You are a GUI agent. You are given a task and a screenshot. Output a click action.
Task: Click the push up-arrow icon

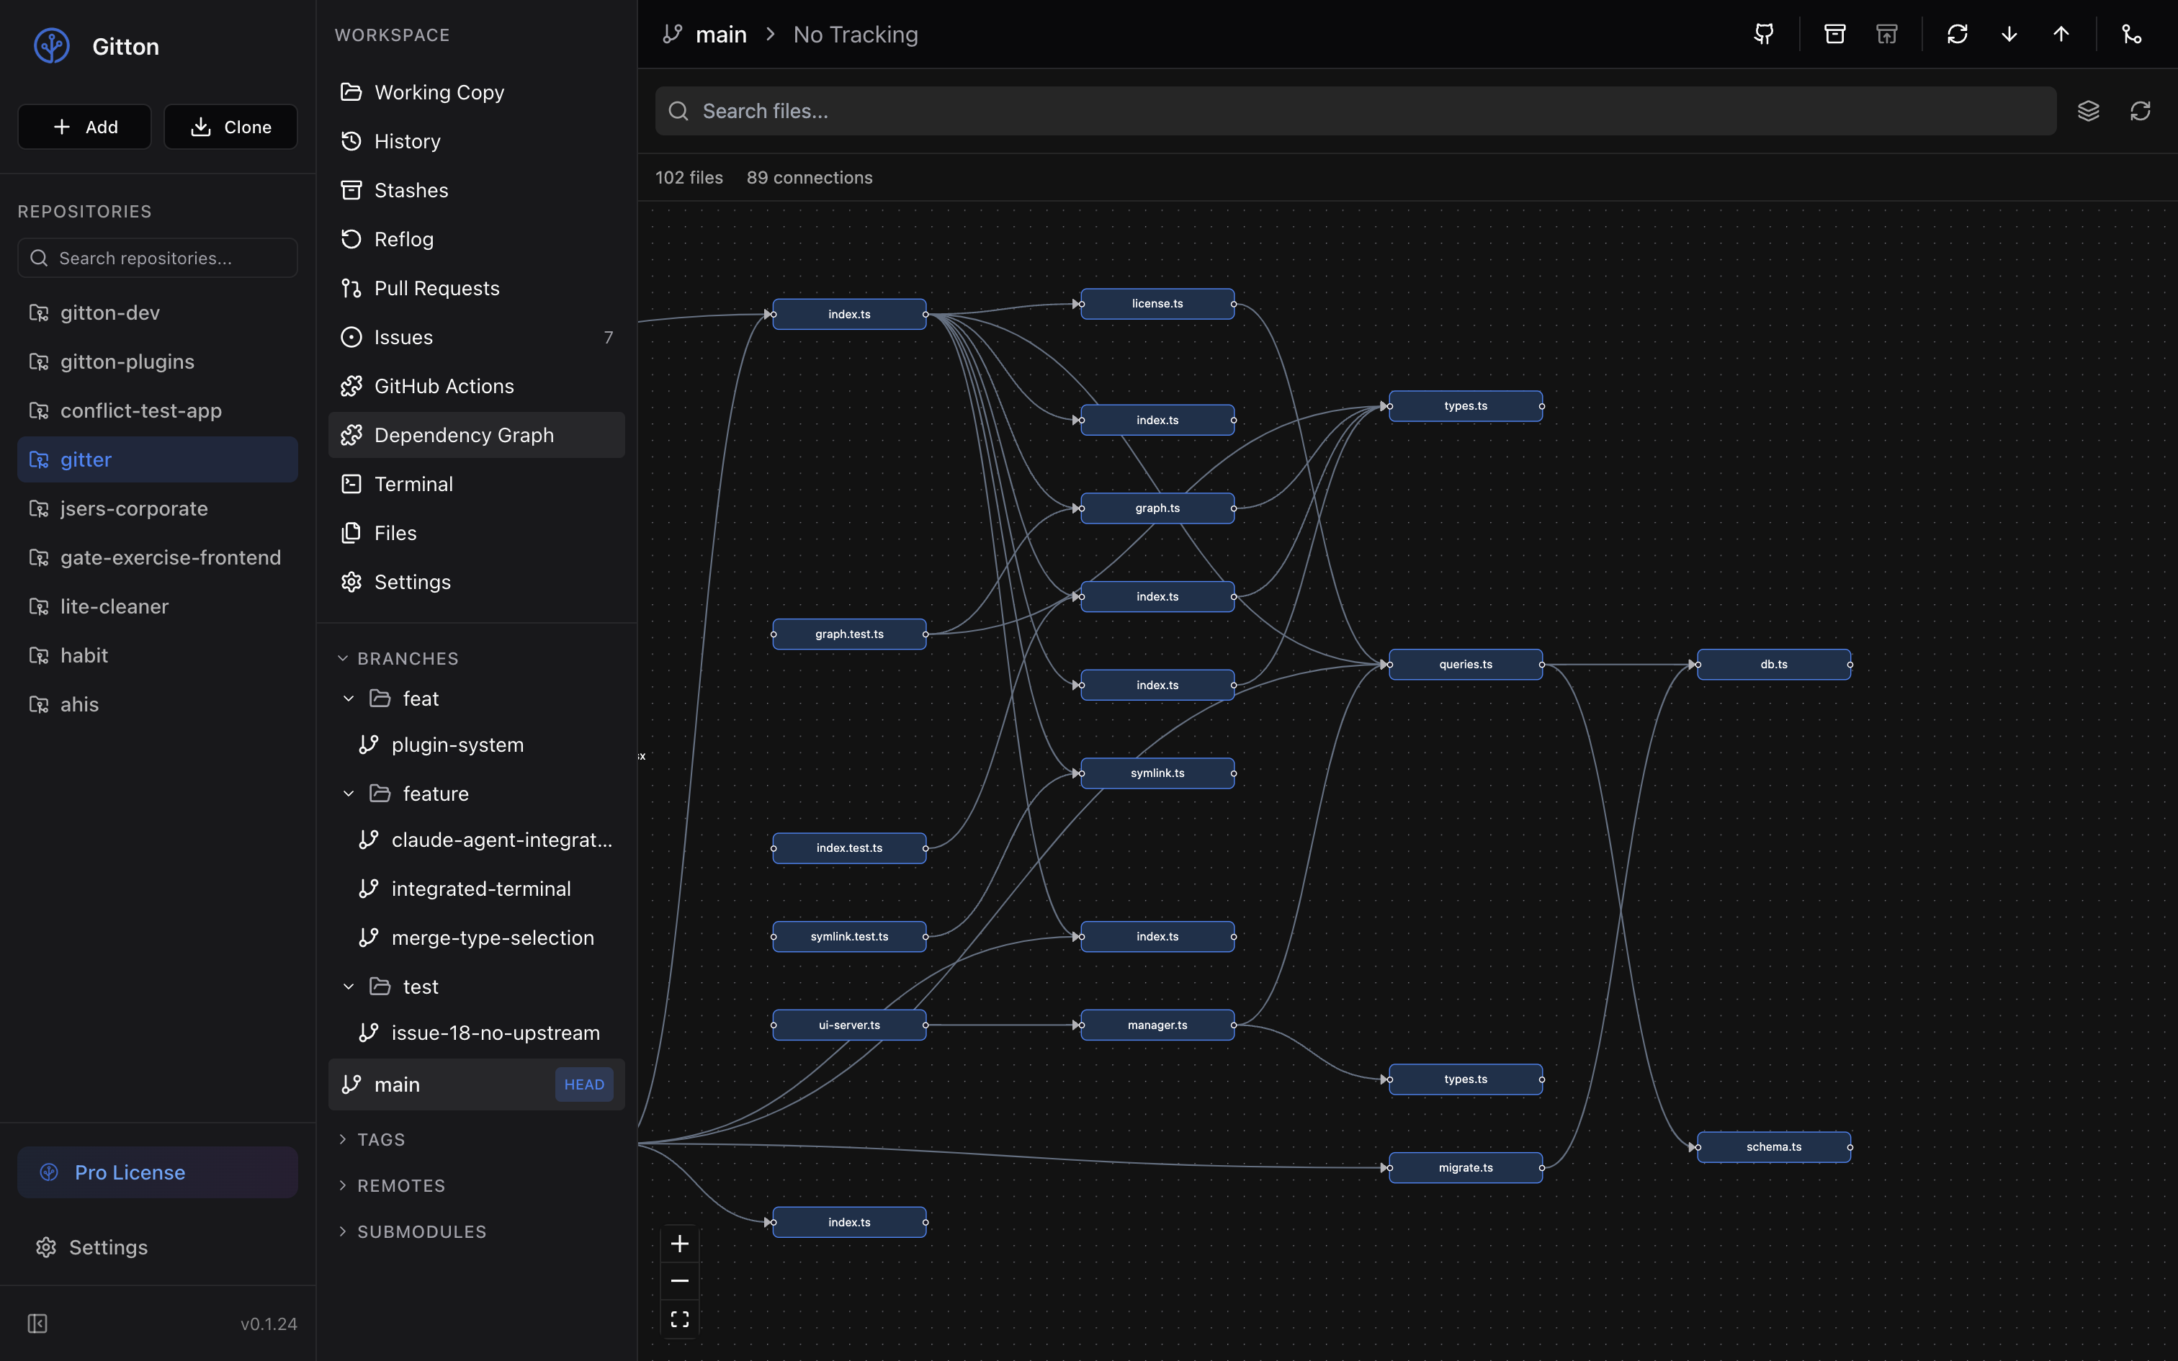pyautogui.click(x=2061, y=35)
